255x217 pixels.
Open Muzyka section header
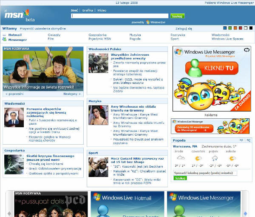(x=95, y=101)
